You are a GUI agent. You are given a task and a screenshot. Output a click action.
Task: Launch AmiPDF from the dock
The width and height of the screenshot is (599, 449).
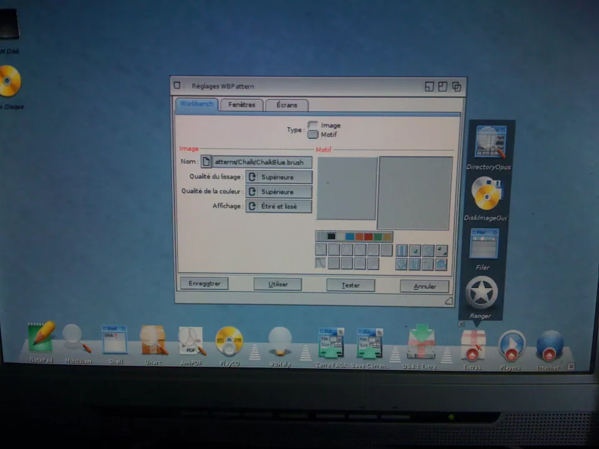(191, 341)
